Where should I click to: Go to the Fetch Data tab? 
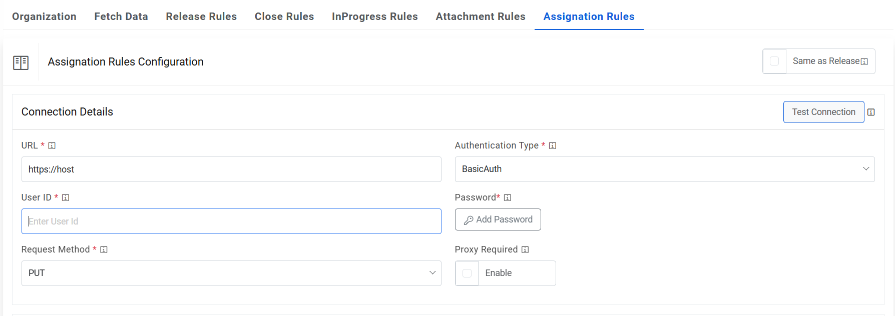[121, 16]
